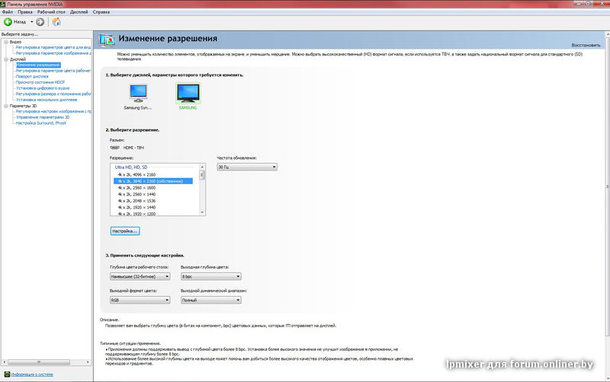The width and height of the screenshot is (610, 382).
Task: Click the resolution list scrollbar thumb
Action: tap(202, 176)
